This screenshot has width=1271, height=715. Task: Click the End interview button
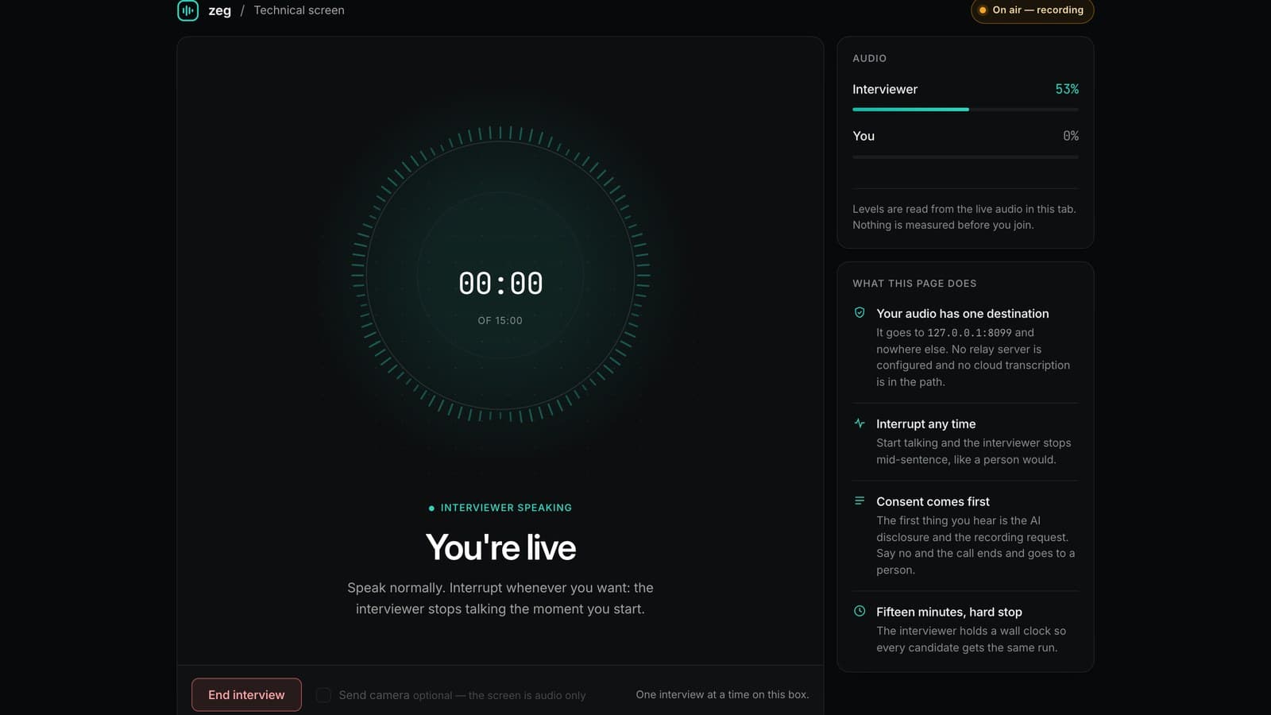tap(246, 695)
